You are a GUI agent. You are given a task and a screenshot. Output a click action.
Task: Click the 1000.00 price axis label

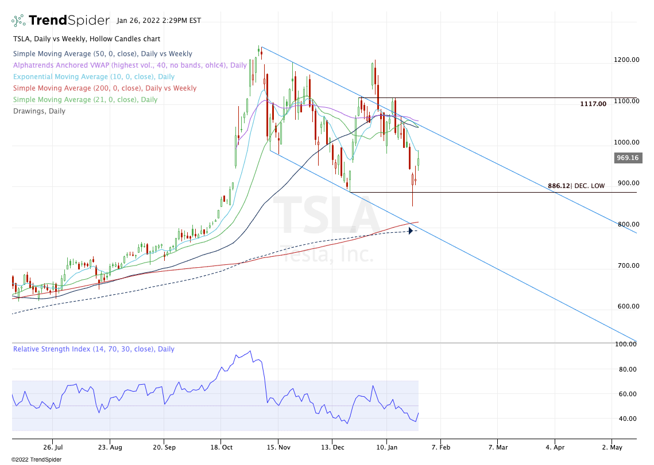[x=626, y=142]
